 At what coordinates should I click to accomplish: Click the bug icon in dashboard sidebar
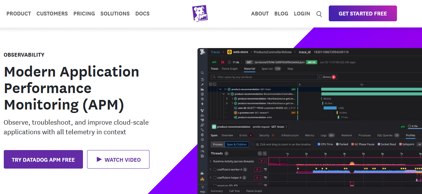[x=203, y=146]
